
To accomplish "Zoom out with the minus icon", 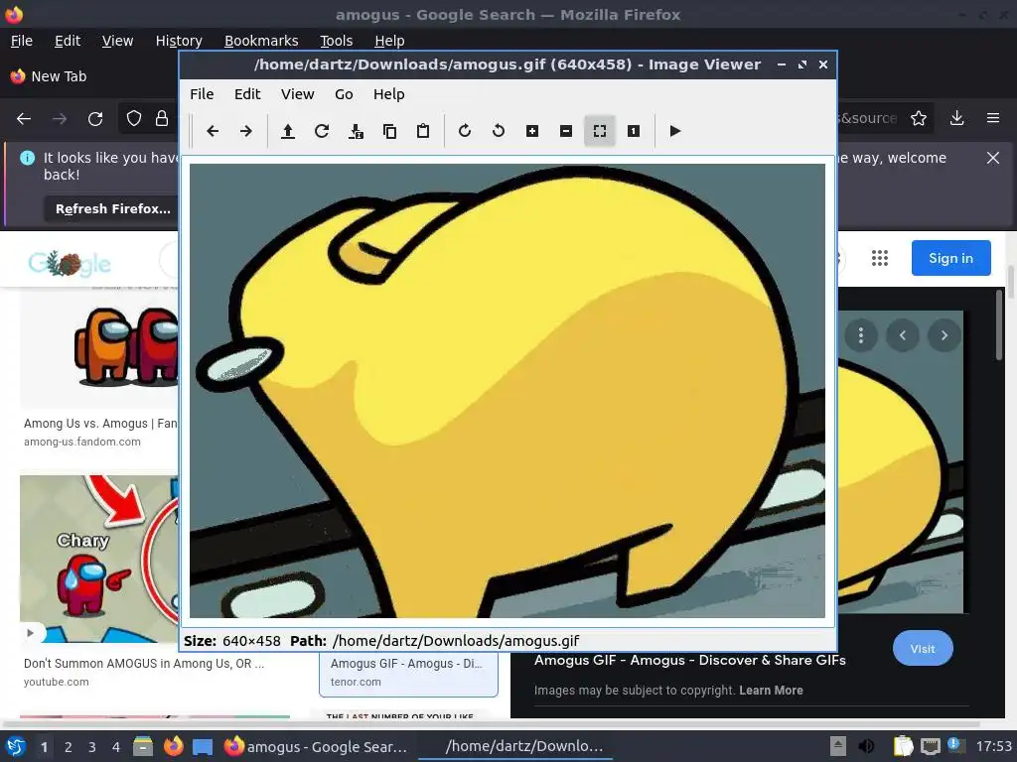I will [565, 131].
